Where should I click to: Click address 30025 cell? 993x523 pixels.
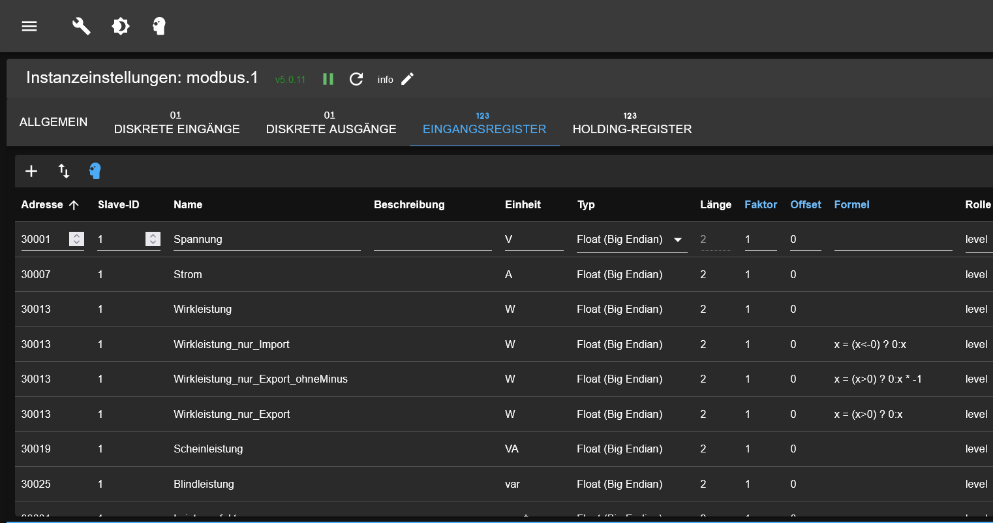click(x=36, y=484)
